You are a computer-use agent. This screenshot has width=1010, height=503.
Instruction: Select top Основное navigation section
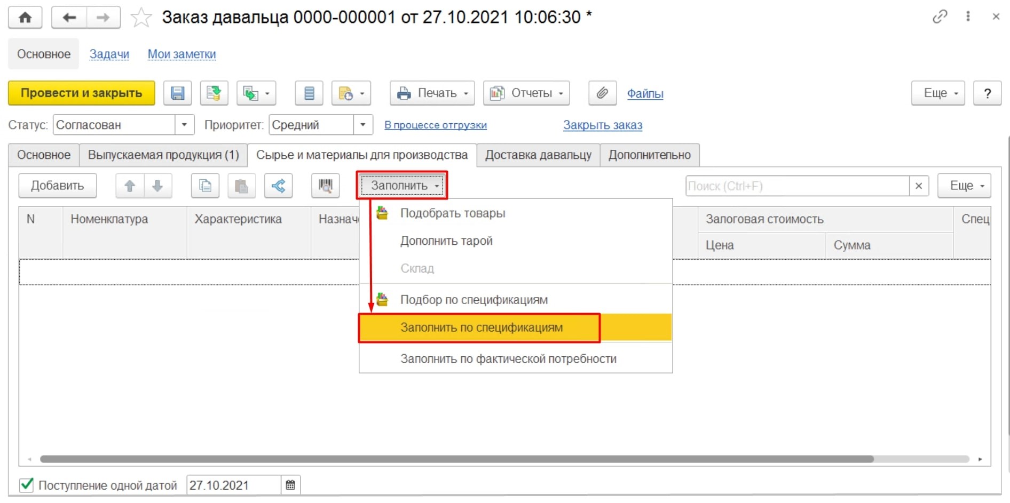pos(44,54)
